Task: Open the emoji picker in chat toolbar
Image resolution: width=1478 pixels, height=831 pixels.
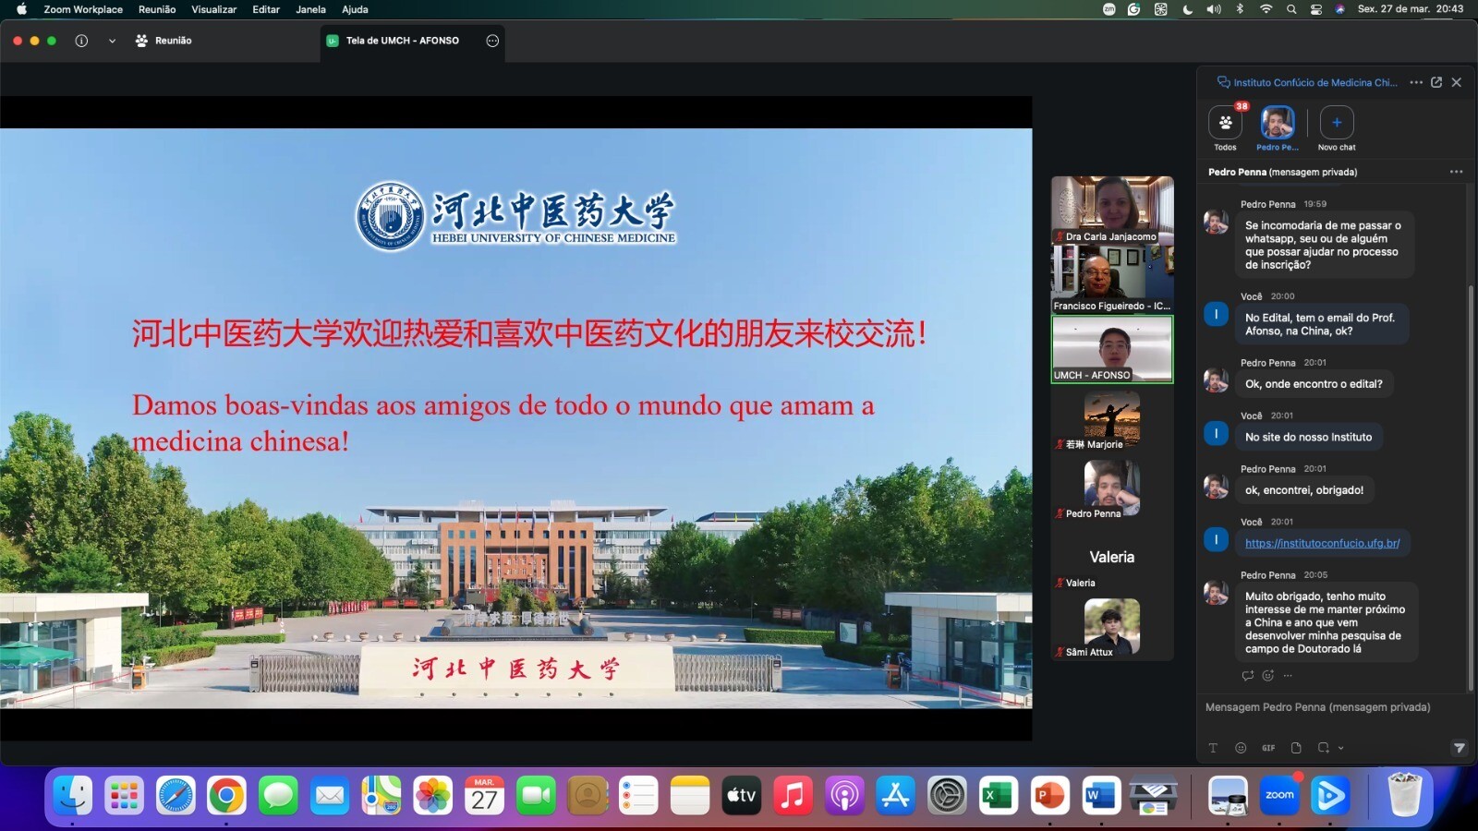Action: pos(1241,748)
